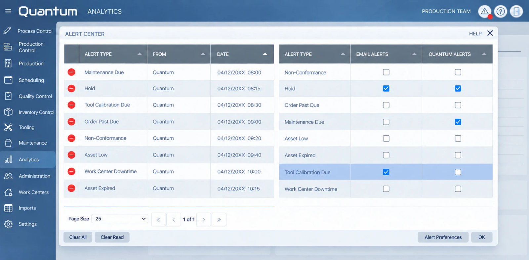Open the alerts warning triangle icon
529x260 pixels.
pos(485,12)
